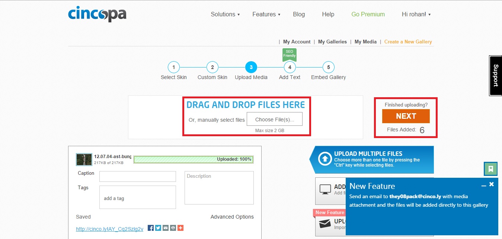Click the add a tag field

138,197
